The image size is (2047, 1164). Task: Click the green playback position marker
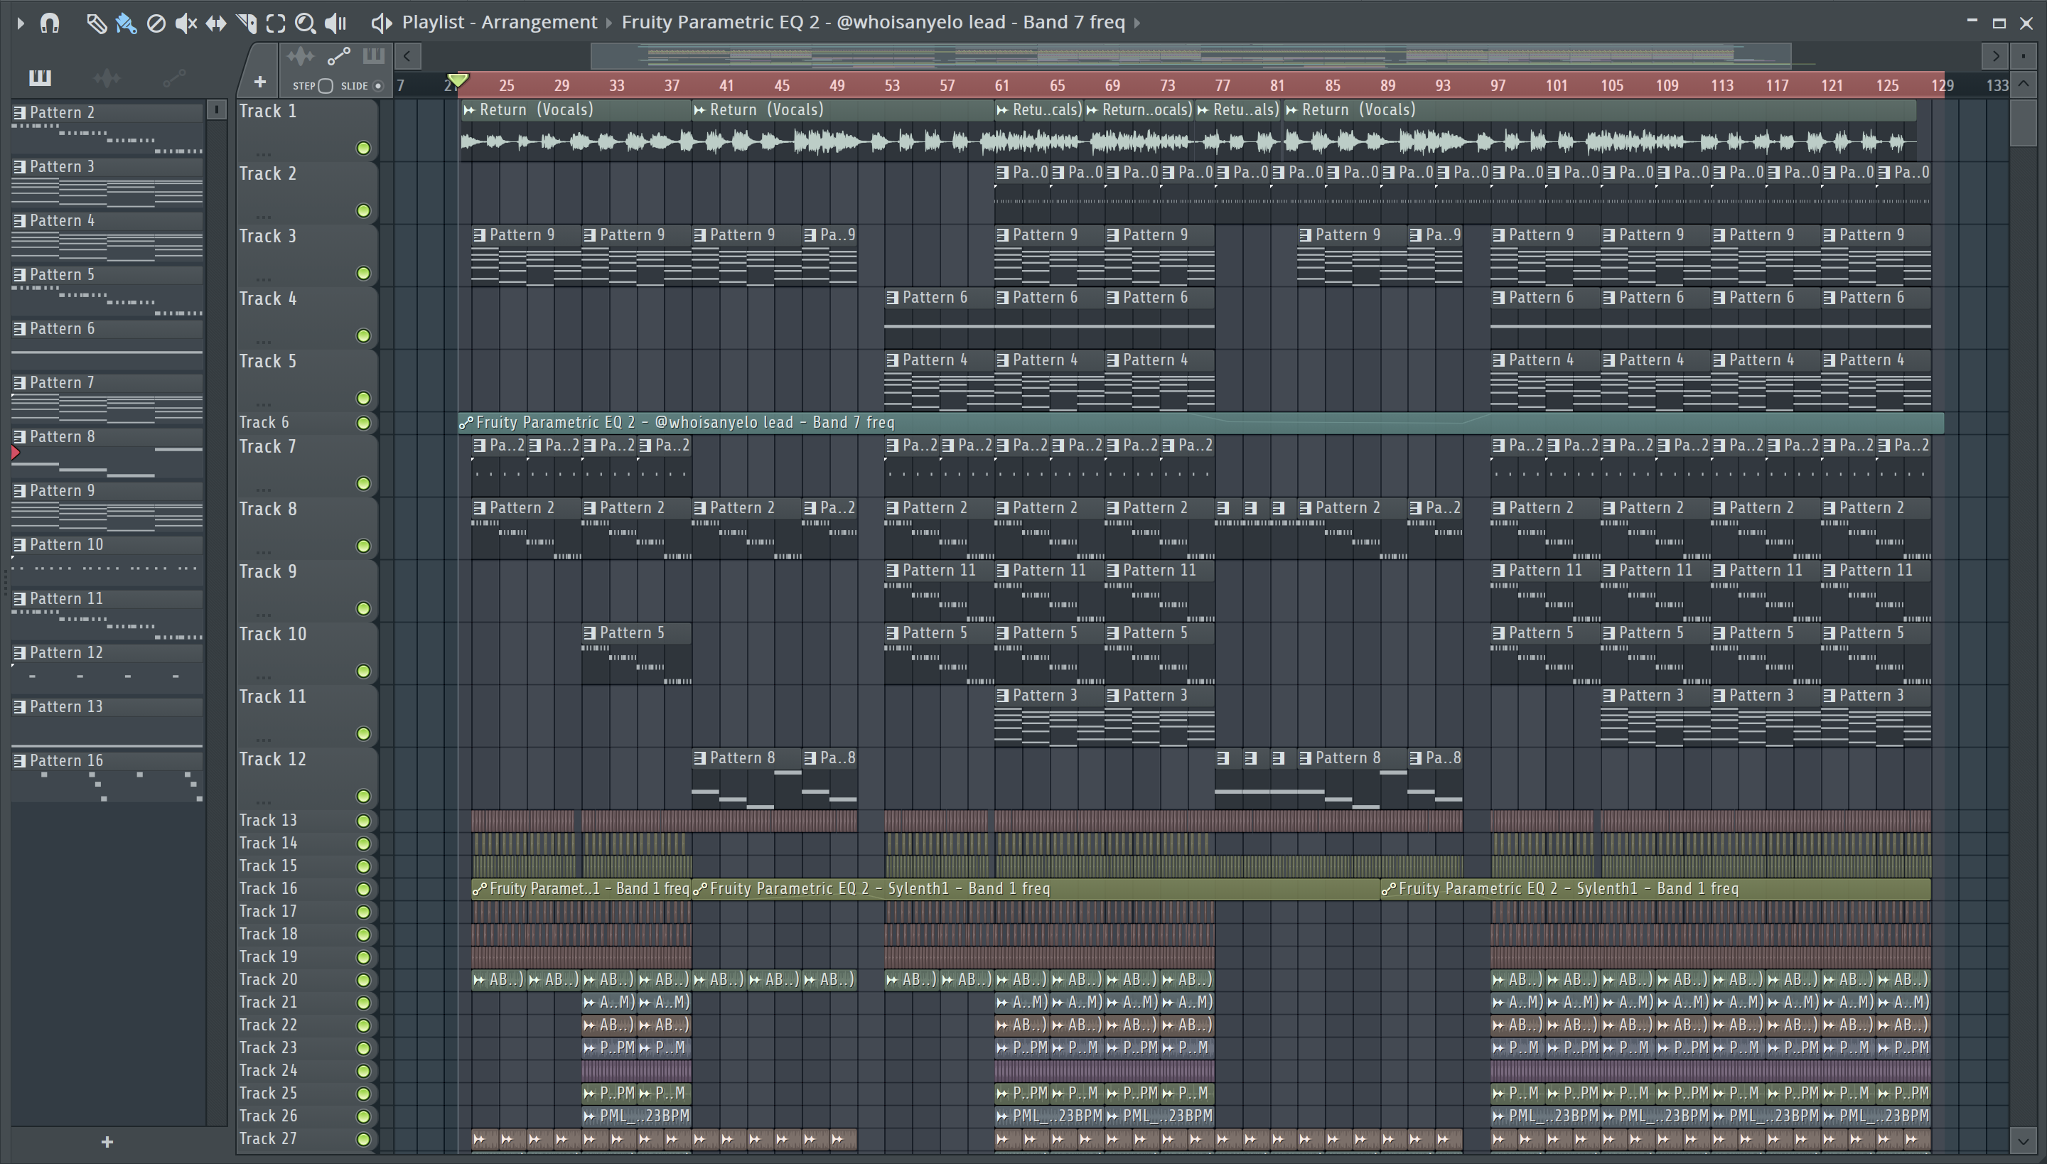(x=458, y=80)
